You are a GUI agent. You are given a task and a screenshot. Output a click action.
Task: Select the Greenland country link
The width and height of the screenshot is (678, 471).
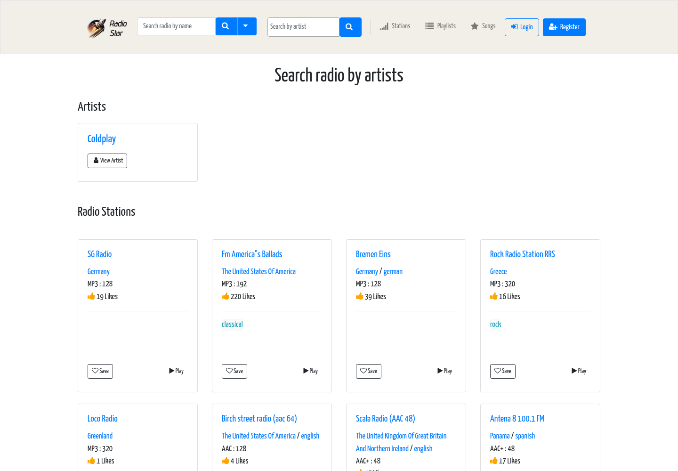click(x=100, y=436)
